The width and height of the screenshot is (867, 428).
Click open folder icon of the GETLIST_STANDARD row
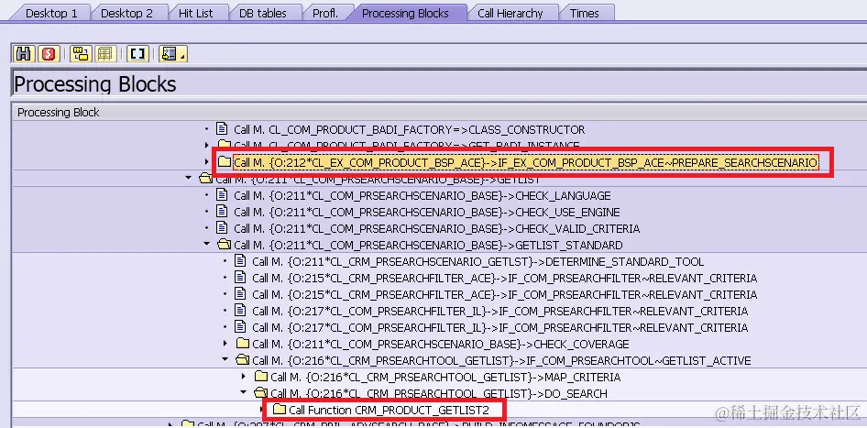pos(224,245)
